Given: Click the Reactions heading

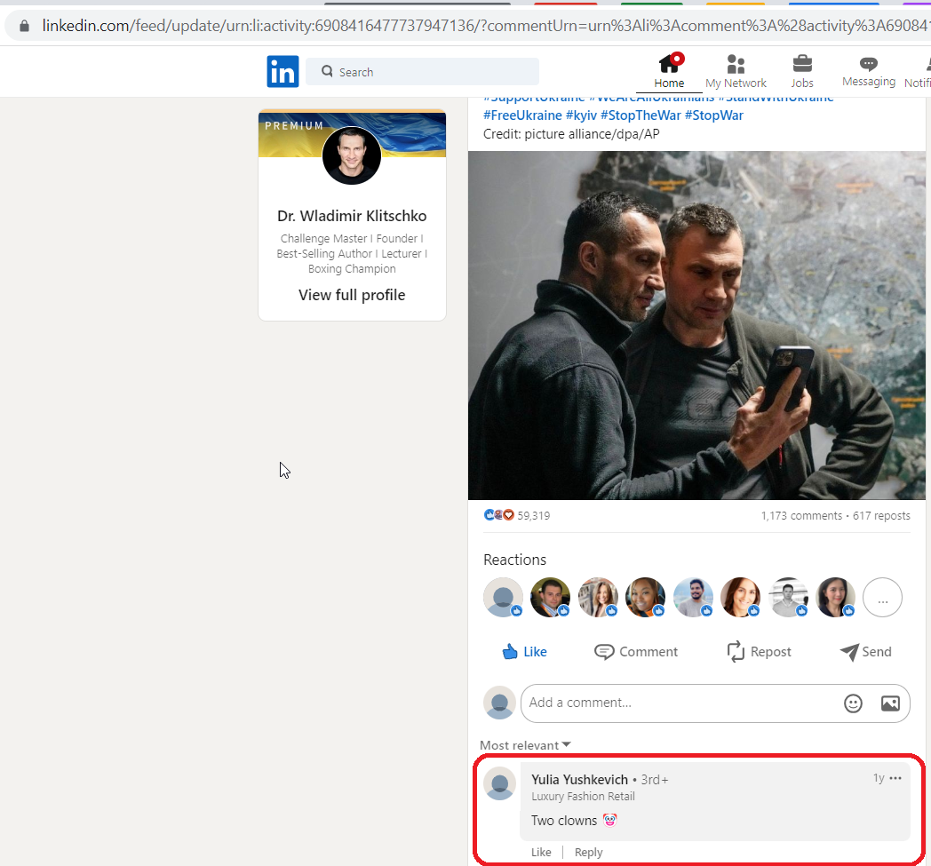Looking at the screenshot, I should click(x=514, y=560).
